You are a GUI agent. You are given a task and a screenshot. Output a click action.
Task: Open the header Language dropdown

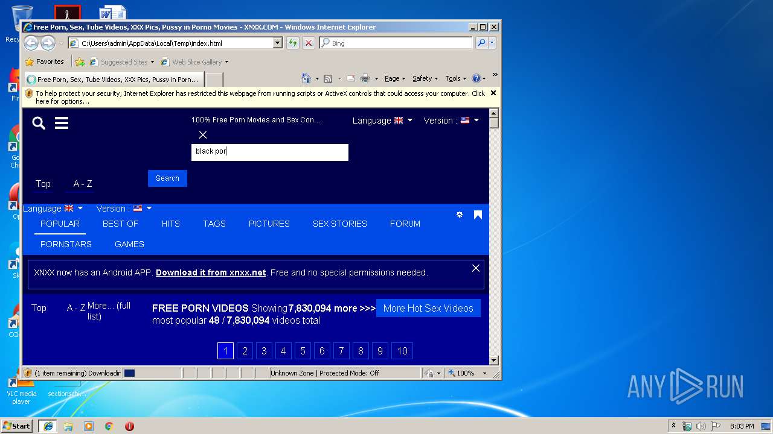(x=382, y=121)
